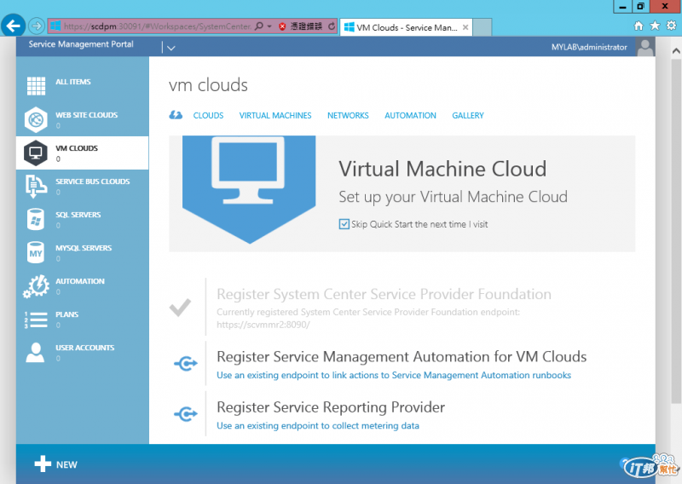Open the SQL Servers database icon
The image size is (682, 484).
(36, 219)
